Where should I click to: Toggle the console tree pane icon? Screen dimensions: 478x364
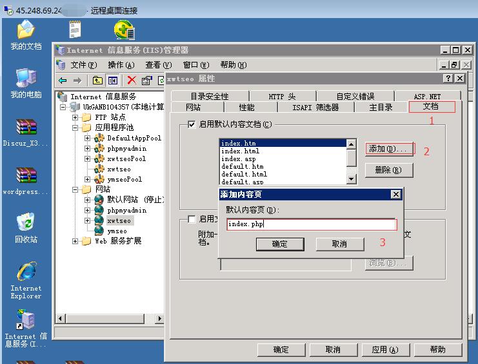click(112, 81)
